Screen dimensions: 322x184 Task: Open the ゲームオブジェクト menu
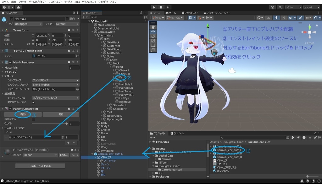coord(37,2)
